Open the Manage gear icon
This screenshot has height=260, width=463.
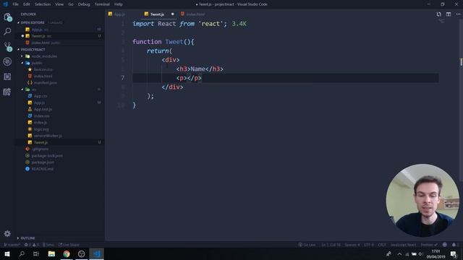click(x=7, y=233)
